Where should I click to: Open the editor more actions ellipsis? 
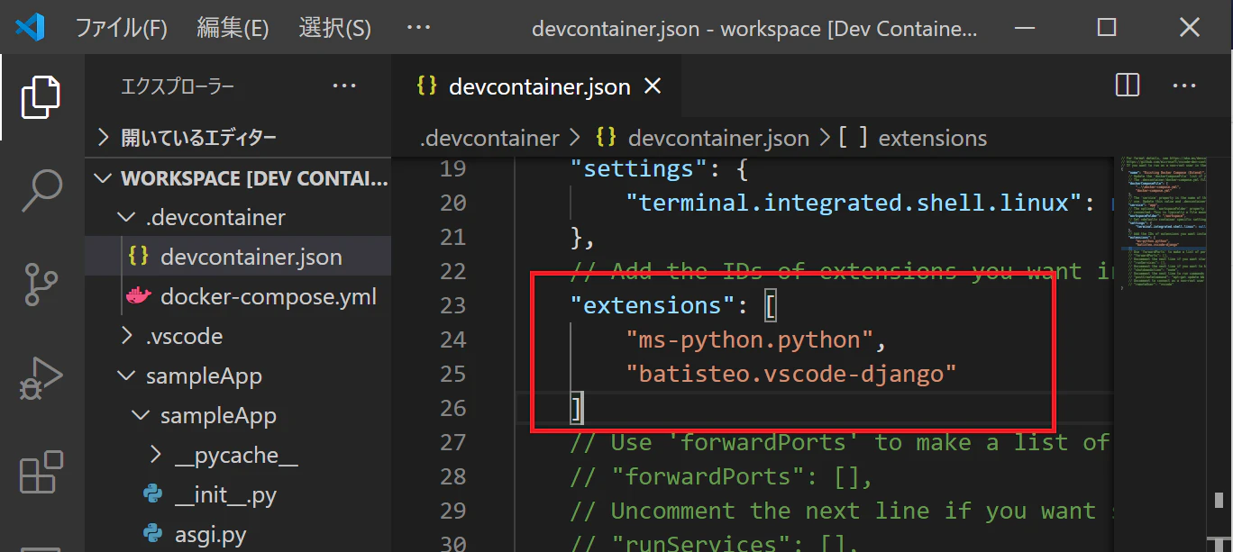(x=1183, y=86)
